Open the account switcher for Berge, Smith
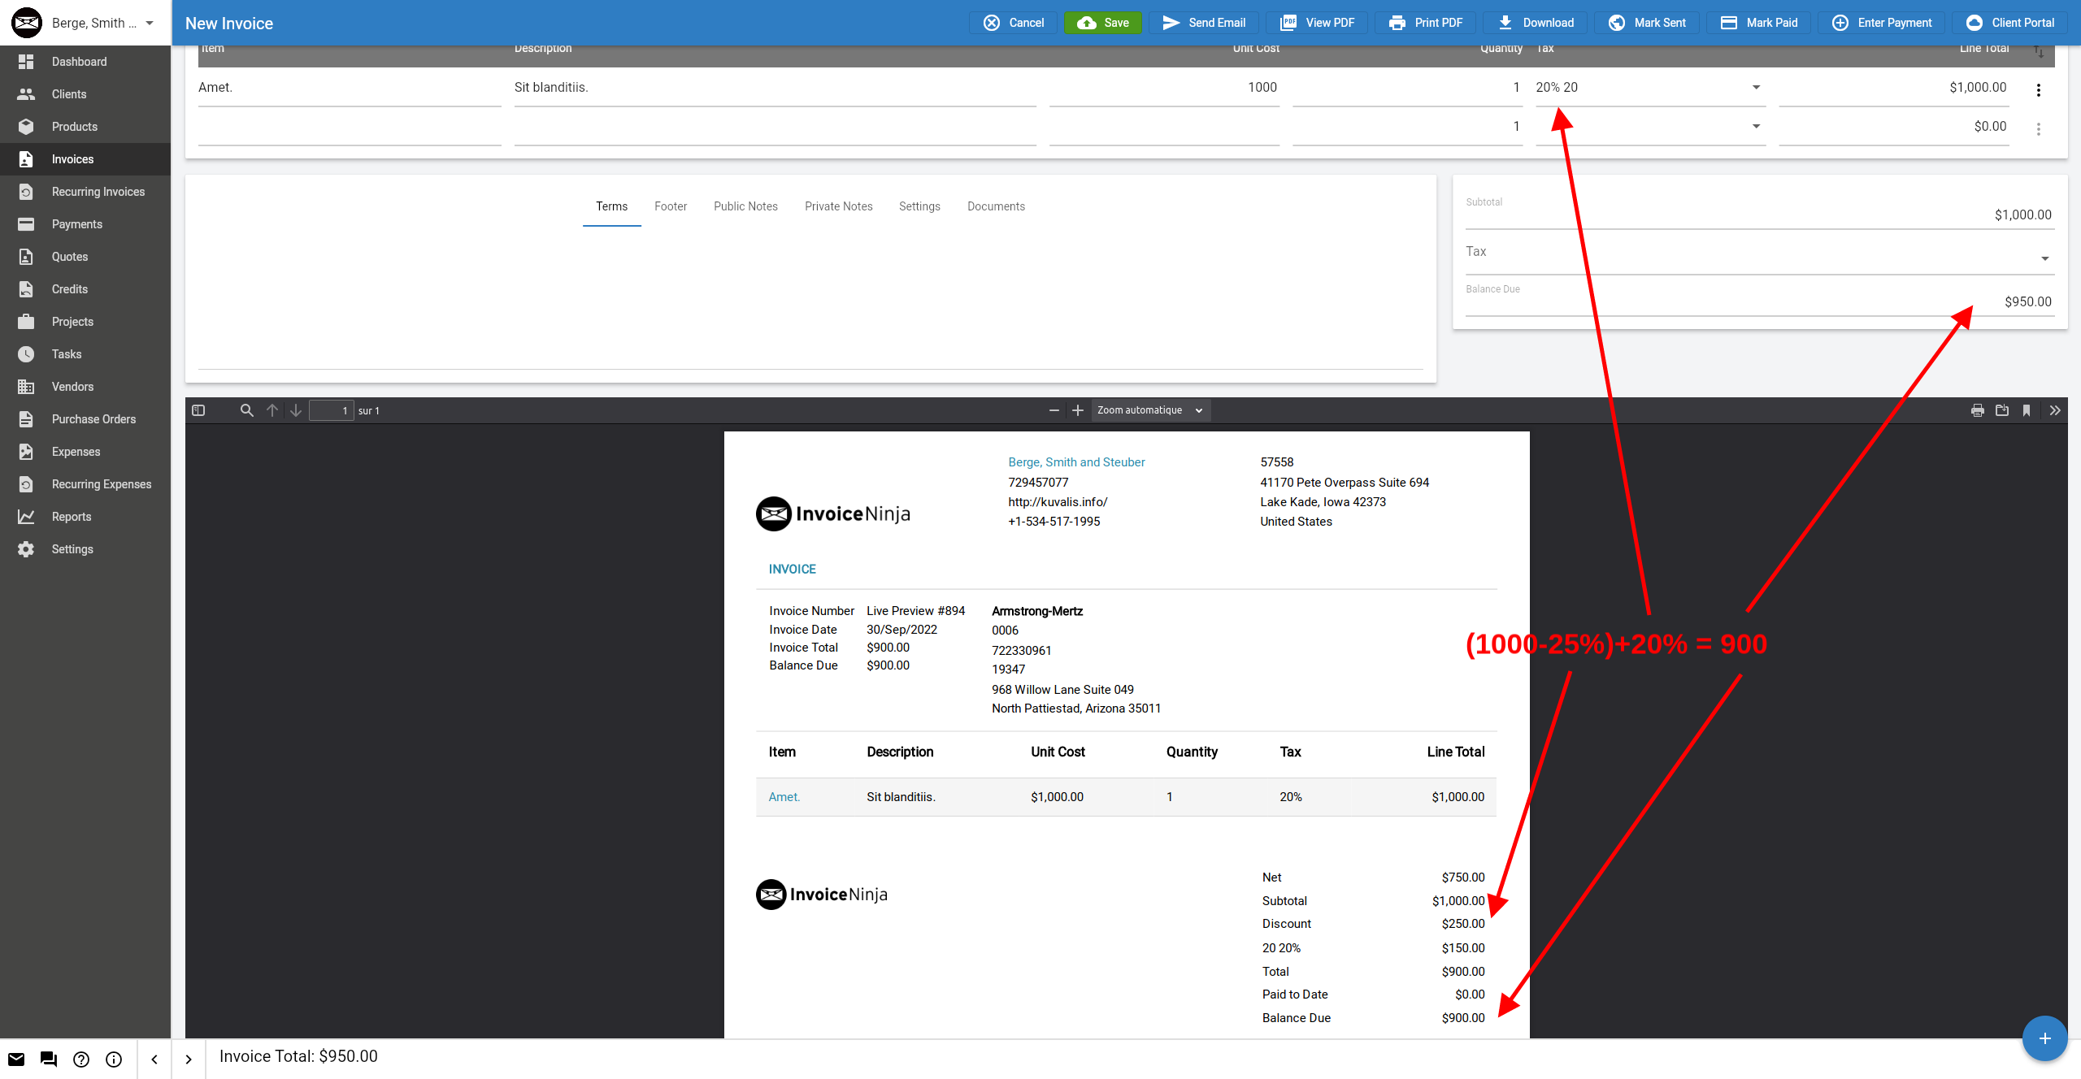The image size is (2081, 1079). [x=85, y=22]
